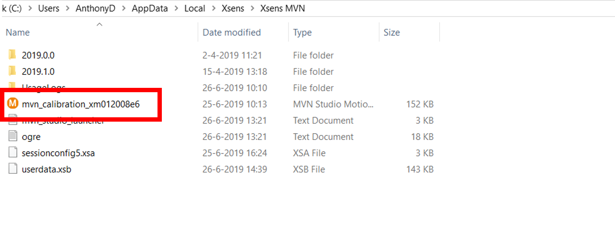The width and height of the screenshot is (615, 237).
Task: Sort by the Size column header
Action: point(391,32)
